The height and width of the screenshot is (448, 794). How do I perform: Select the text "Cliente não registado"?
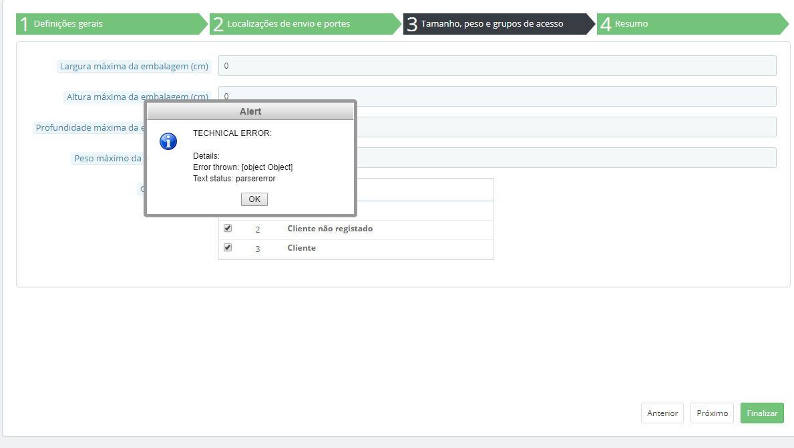coord(330,229)
